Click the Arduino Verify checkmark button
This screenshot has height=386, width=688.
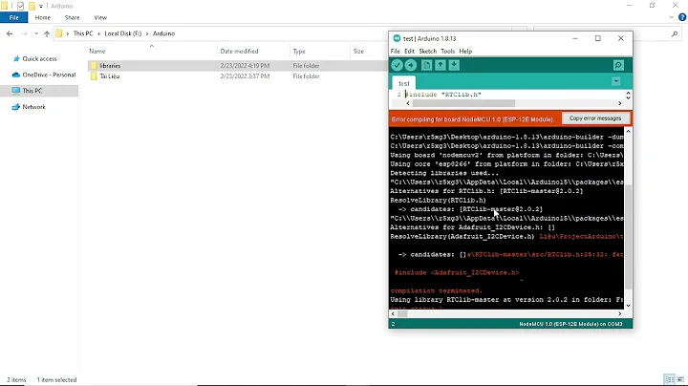398,65
